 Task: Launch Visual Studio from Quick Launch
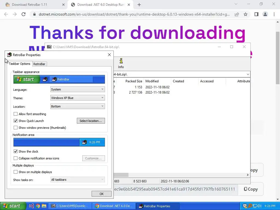tap(31, 206)
